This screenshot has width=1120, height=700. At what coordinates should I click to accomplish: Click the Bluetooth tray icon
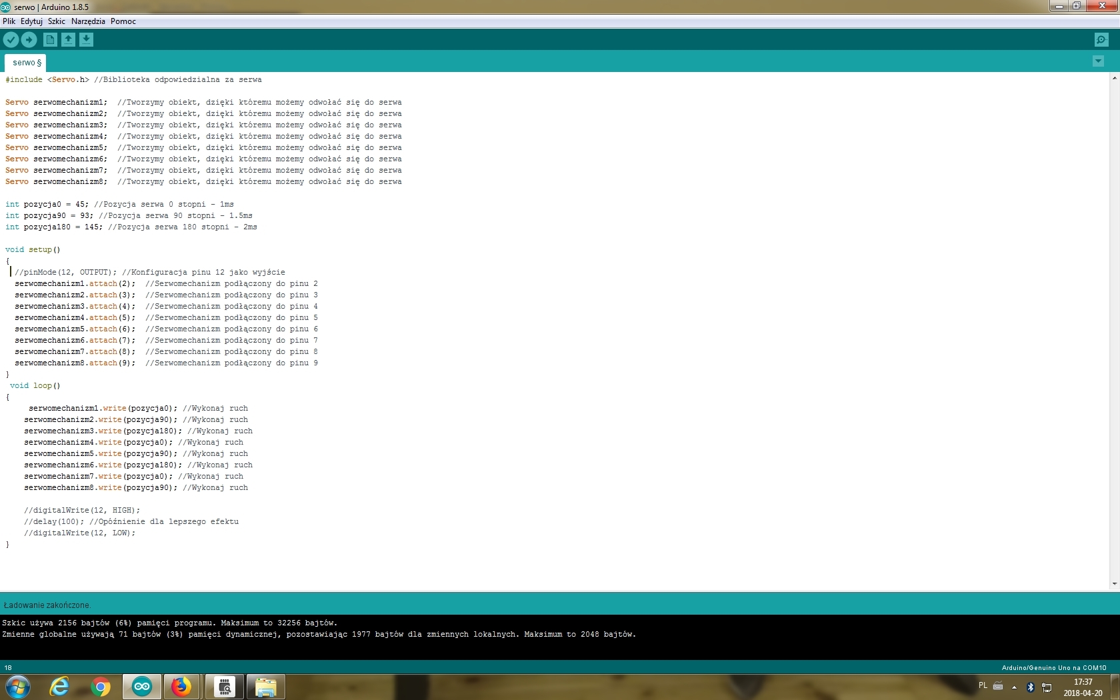(1030, 687)
